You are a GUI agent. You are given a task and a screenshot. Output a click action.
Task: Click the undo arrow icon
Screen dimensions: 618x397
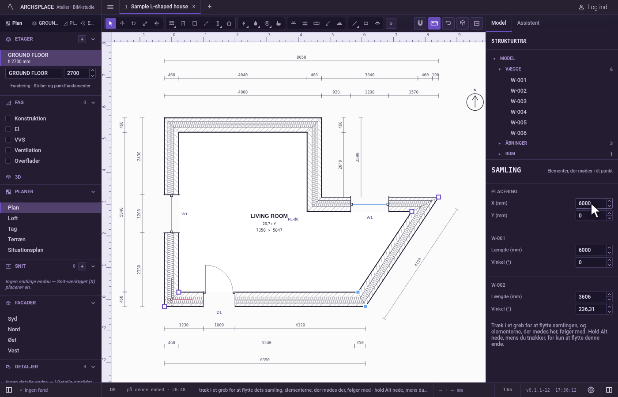pyautogui.click(x=448, y=23)
